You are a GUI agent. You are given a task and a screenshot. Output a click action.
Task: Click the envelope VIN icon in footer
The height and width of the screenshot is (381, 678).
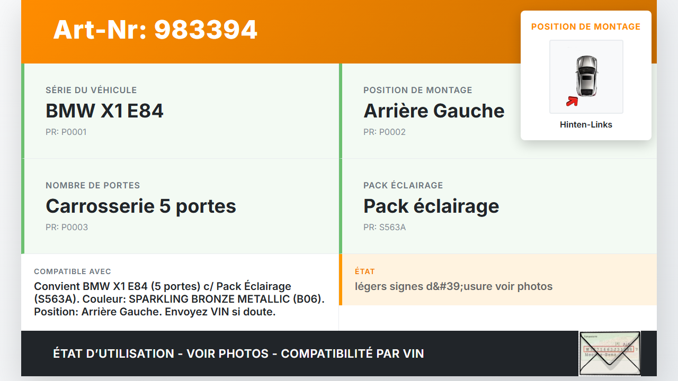[x=609, y=353]
